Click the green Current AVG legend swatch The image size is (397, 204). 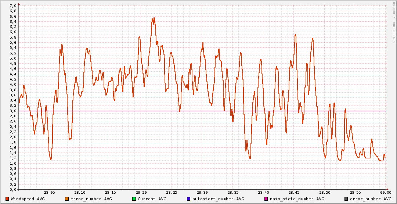134,199
